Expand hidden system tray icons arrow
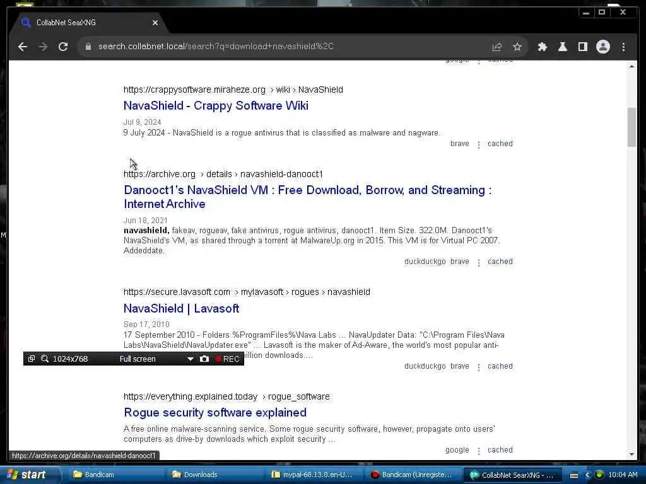The width and height of the screenshot is (646, 484). (x=587, y=475)
